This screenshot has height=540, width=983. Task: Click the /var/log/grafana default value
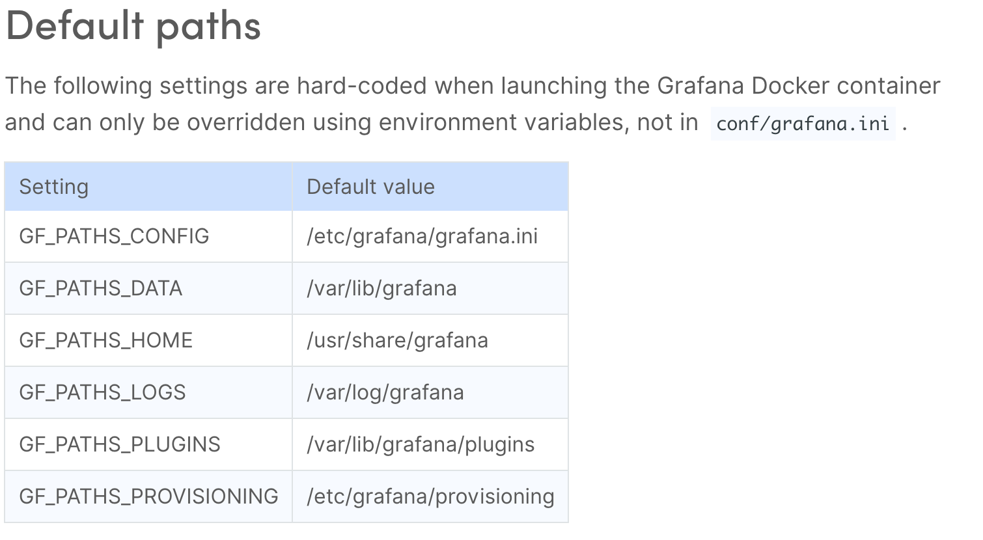385,392
